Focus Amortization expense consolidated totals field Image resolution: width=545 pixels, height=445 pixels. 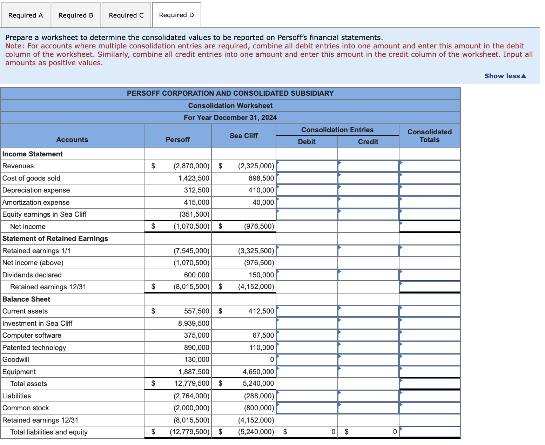tap(430, 202)
